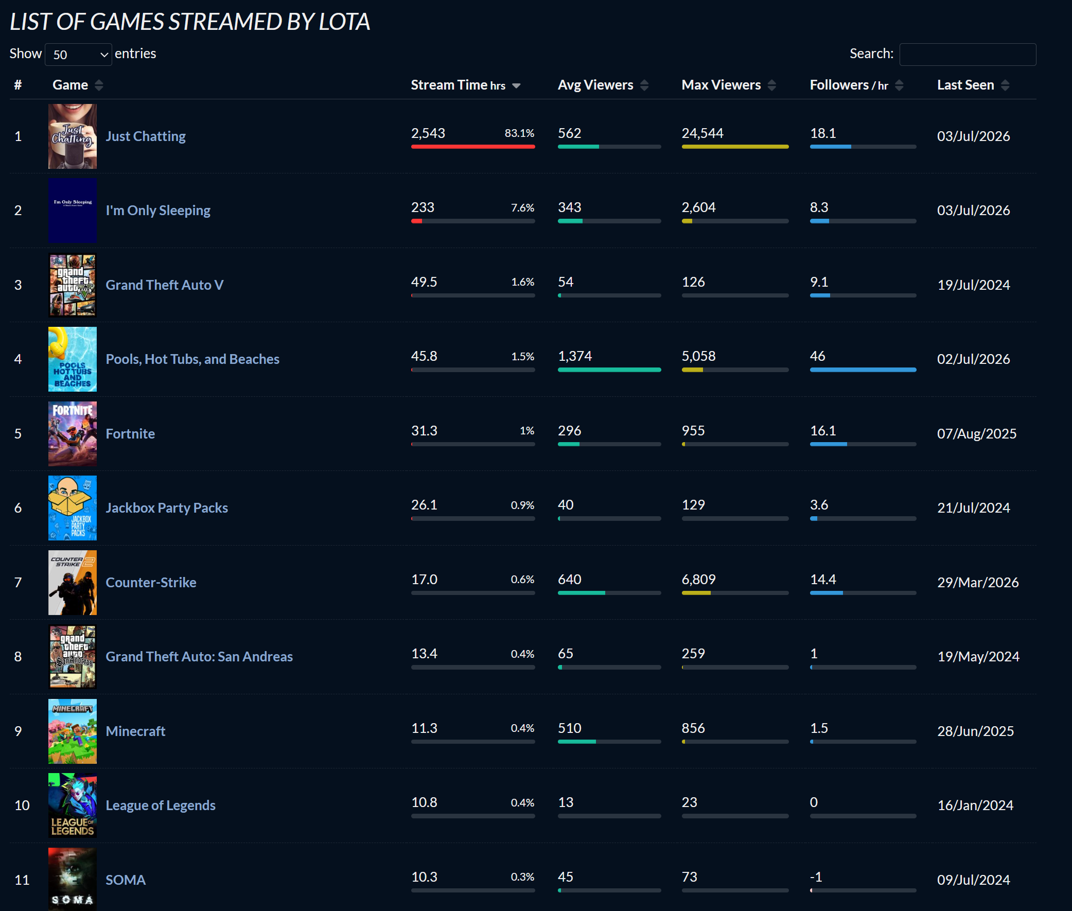Click the SOMA cover thumbnail
Image resolution: width=1072 pixels, height=911 pixels.
[x=72, y=879]
